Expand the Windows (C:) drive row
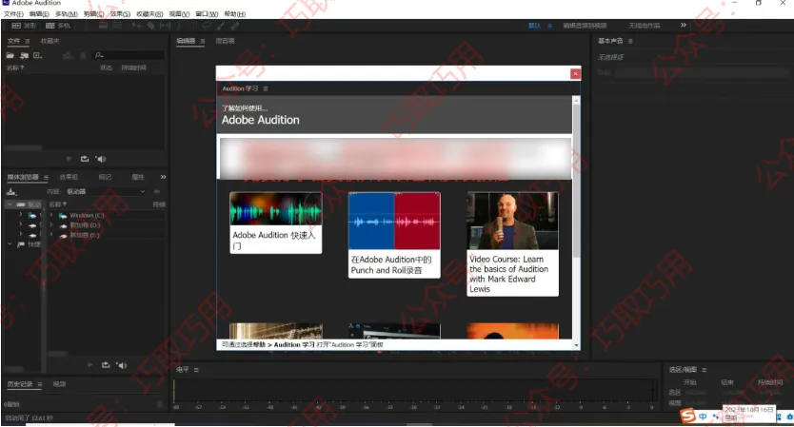Screen dimensions: 794x427 tap(51, 215)
